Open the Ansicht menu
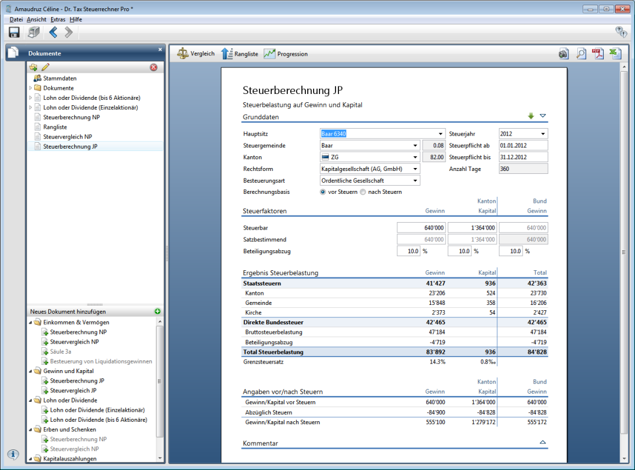This screenshot has height=470, width=635. 36,19
